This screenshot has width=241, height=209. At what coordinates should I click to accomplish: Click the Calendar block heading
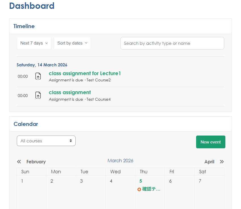(26, 124)
